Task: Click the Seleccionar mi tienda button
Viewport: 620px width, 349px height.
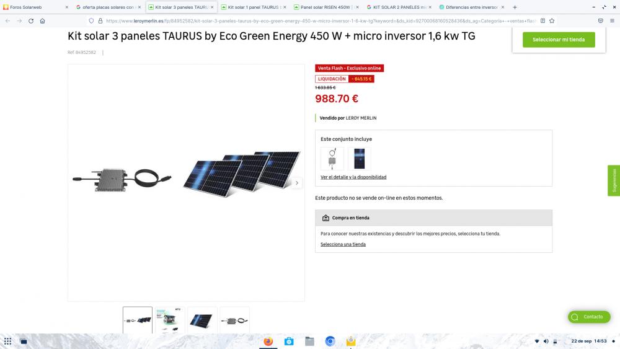Action: point(559,40)
